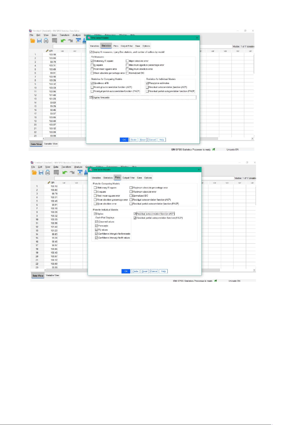300x425 pixels.
Task: Check Residual autocorrelation function (ACF) under Statistics for Comparing Models
Action: pyautogui.click(x=92, y=87)
